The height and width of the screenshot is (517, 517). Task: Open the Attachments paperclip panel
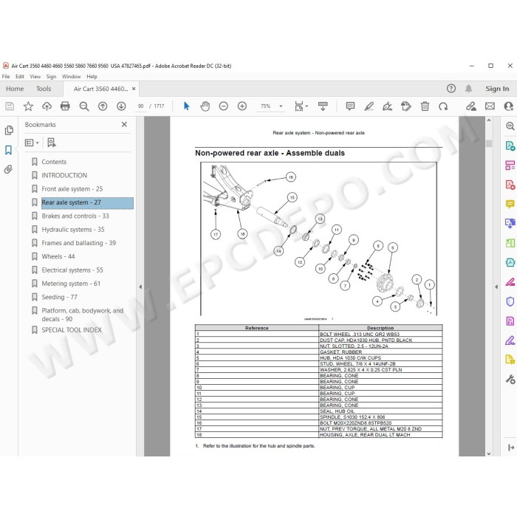(x=9, y=169)
